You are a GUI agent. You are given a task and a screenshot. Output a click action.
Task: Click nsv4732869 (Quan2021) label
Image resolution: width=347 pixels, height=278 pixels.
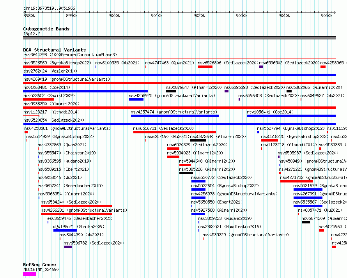coord(62,145)
